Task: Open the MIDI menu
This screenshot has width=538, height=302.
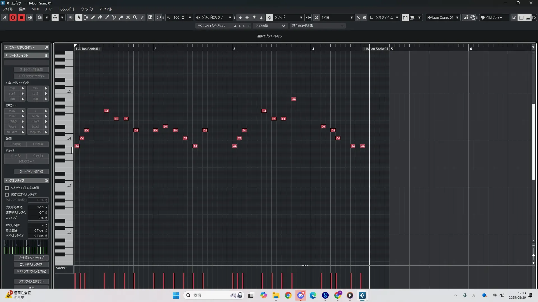Action: (35, 9)
